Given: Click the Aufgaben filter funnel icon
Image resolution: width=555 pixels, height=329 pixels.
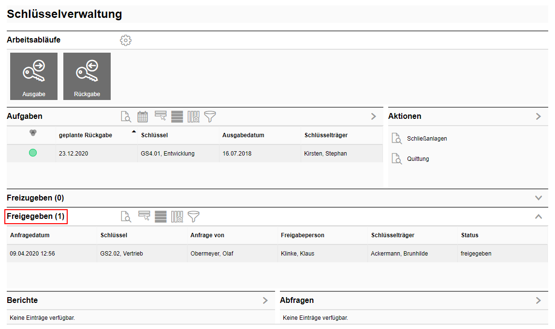Looking at the screenshot, I should click(x=210, y=117).
